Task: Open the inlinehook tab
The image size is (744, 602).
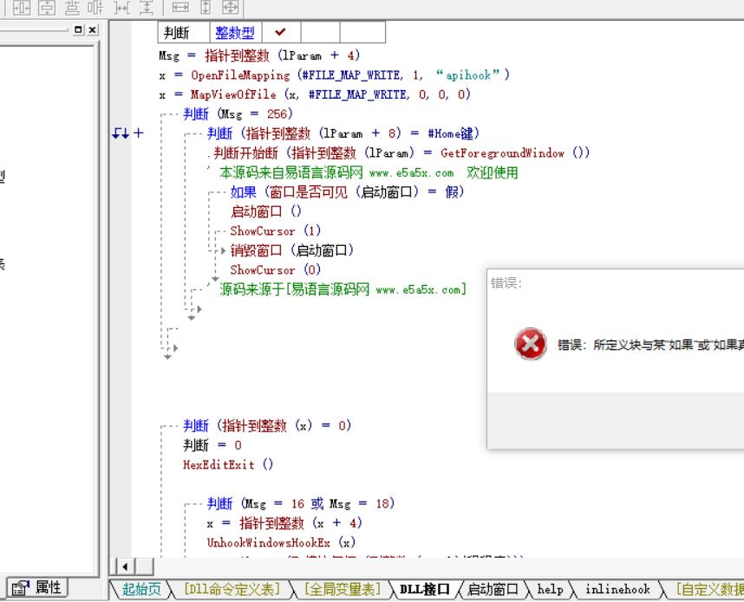Action: coord(617,589)
